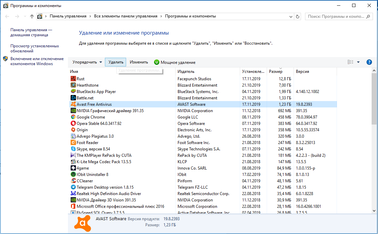The width and height of the screenshot is (378, 234).
Task: Open Просмотр установленных обновлений link
Action: (35, 48)
